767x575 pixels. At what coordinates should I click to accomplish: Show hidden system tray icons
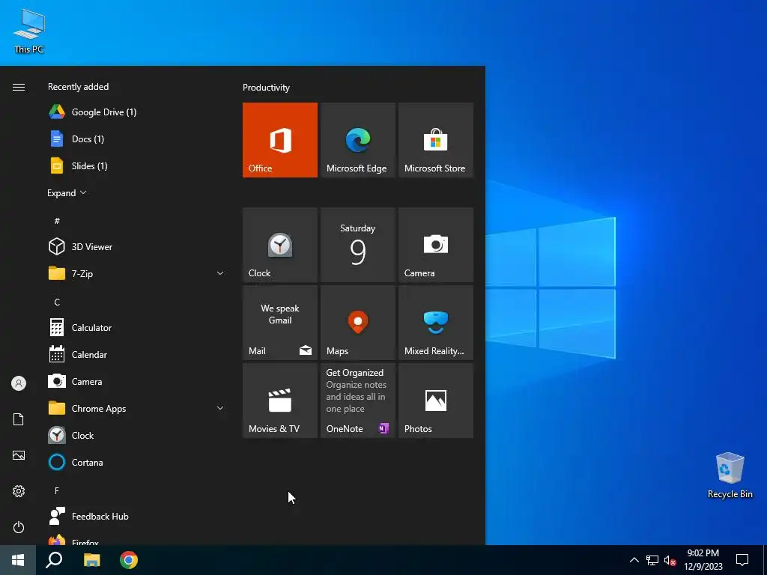click(x=634, y=560)
